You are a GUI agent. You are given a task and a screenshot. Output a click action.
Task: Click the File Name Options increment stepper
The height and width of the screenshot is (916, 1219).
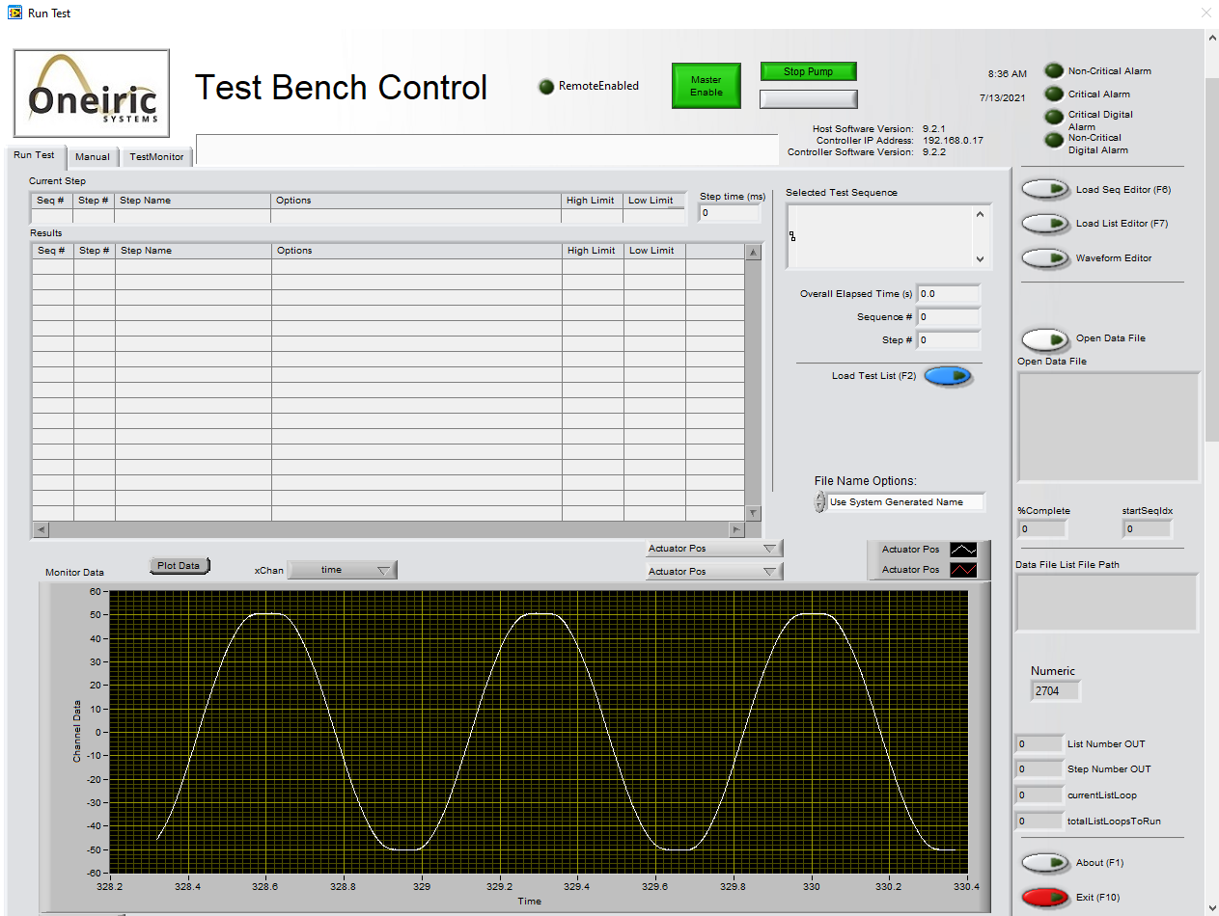[820, 497]
